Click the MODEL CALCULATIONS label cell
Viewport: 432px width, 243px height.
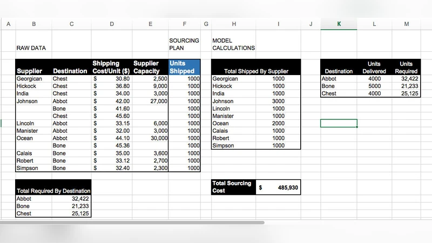[233, 44]
